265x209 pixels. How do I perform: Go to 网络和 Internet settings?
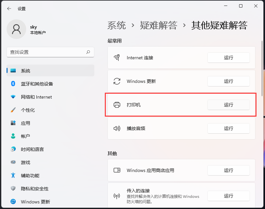[x=50, y=97]
